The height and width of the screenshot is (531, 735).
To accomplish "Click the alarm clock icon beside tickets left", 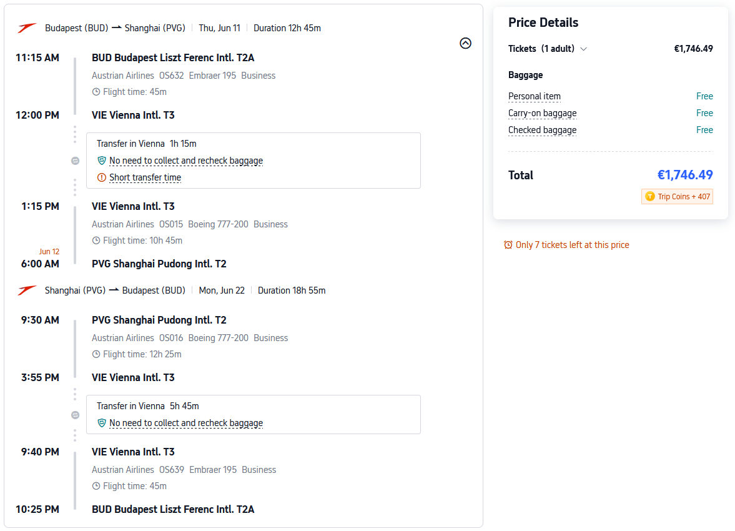I will click(508, 245).
